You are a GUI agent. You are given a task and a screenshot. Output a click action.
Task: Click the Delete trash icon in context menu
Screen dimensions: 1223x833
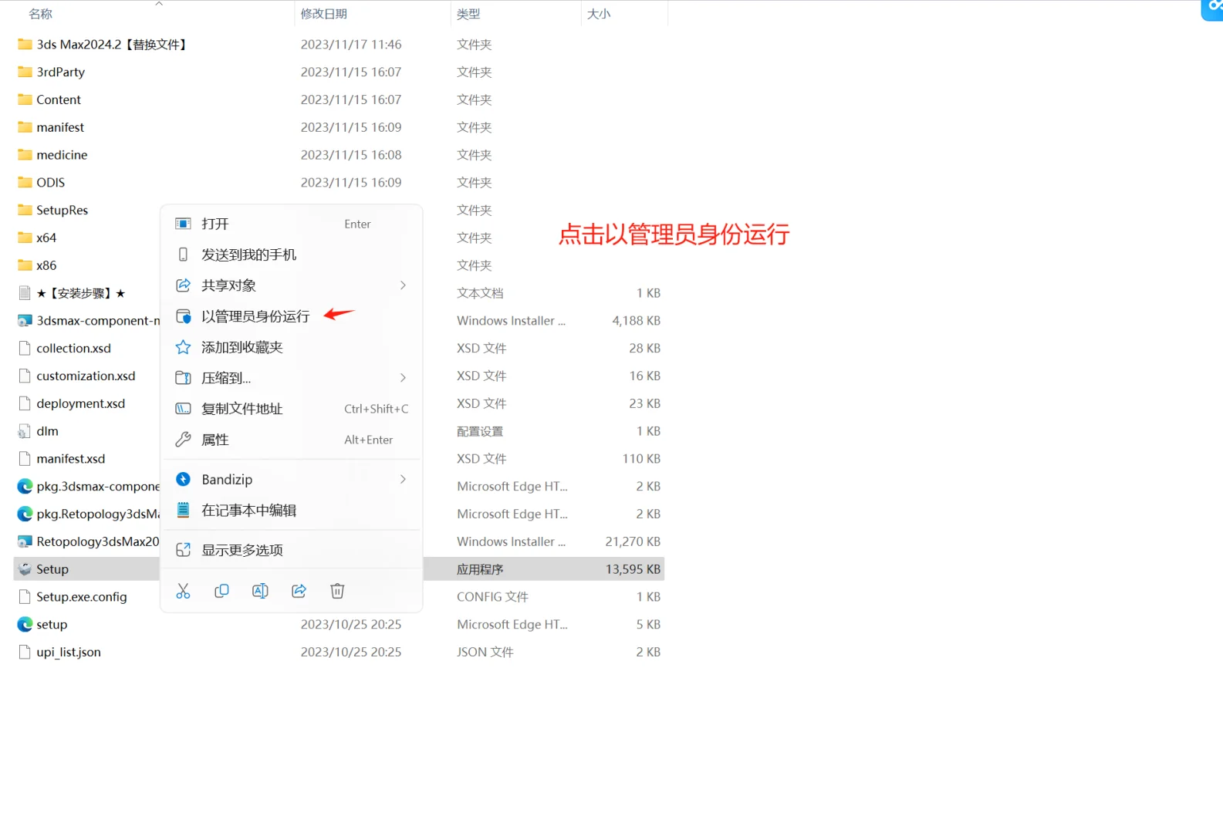coord(337,591)
